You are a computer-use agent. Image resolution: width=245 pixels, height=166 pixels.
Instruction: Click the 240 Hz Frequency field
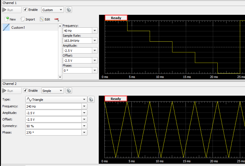coord(53,106)
